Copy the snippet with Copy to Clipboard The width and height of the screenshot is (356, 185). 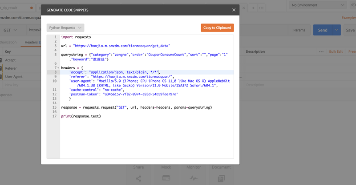pos(217,28)
